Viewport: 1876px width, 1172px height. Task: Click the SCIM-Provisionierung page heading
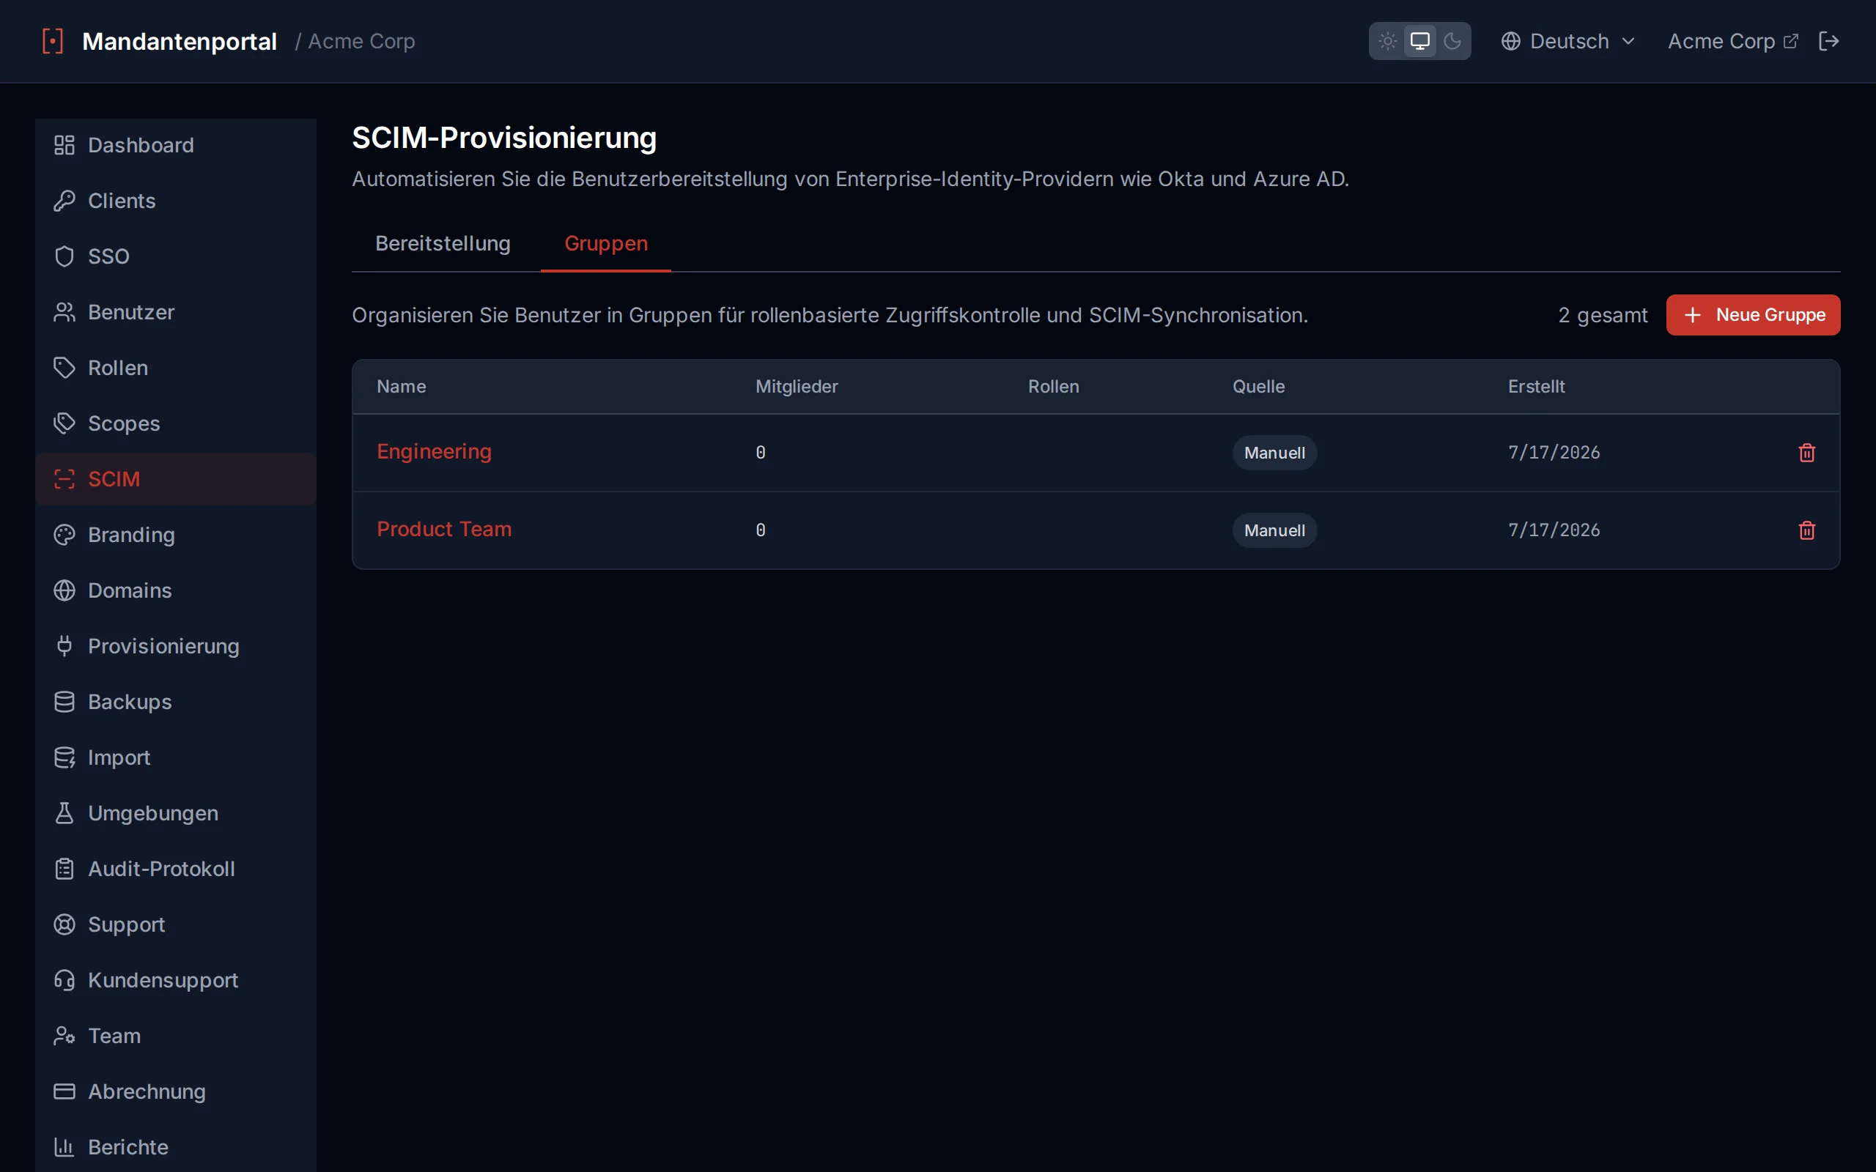click(x=504, y=138)
